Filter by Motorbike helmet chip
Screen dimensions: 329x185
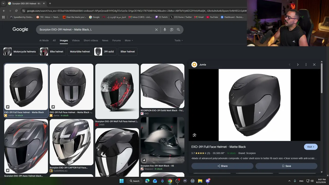tap(80, 52)
